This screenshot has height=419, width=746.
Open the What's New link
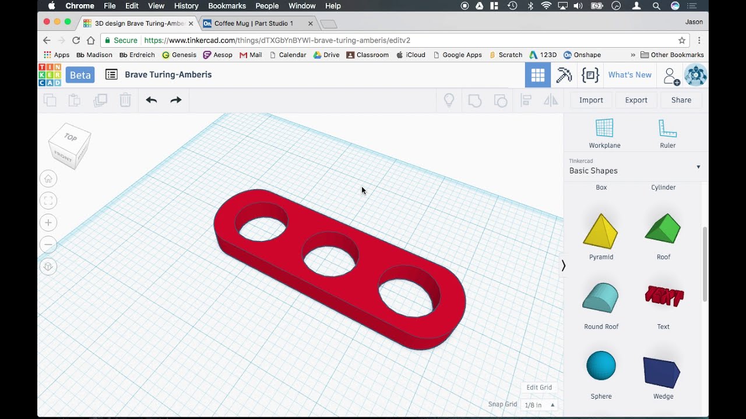click(x=629, y=75)
